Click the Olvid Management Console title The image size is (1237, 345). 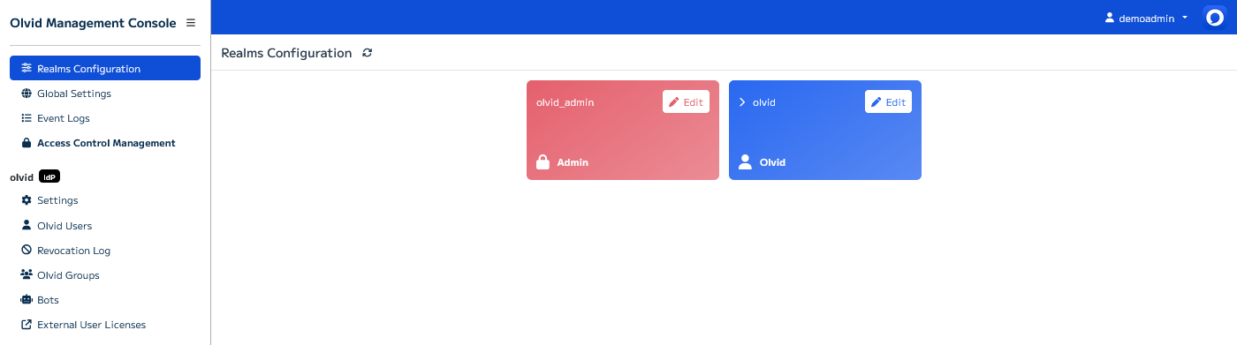[93, 23]
